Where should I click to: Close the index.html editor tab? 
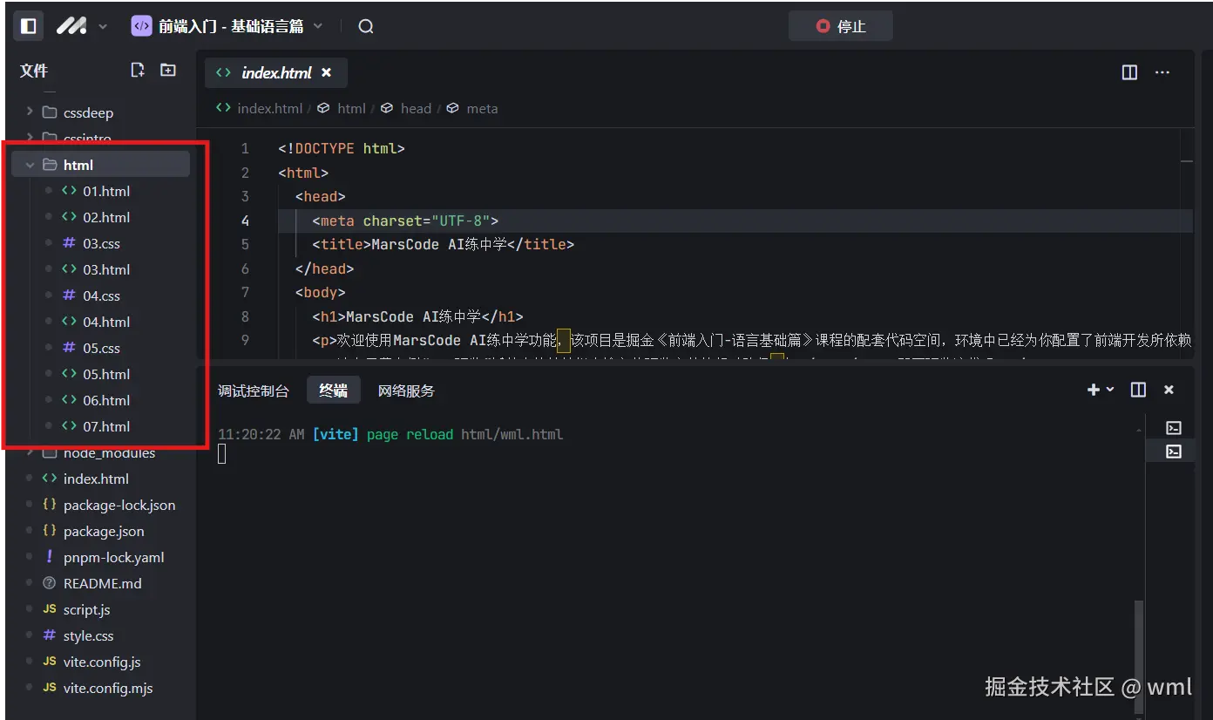click(327, 73)
